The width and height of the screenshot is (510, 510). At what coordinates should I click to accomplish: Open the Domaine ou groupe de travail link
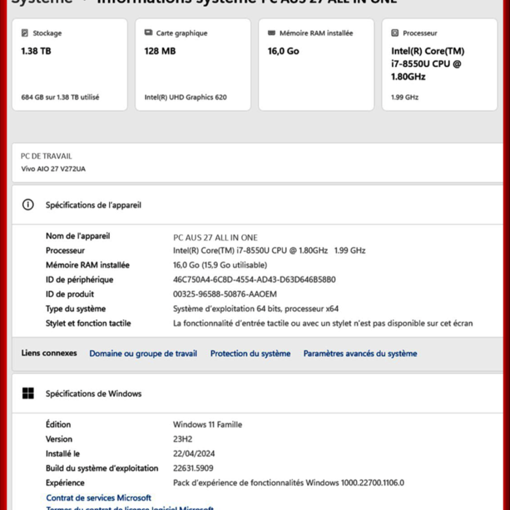[x=143, y=353]
